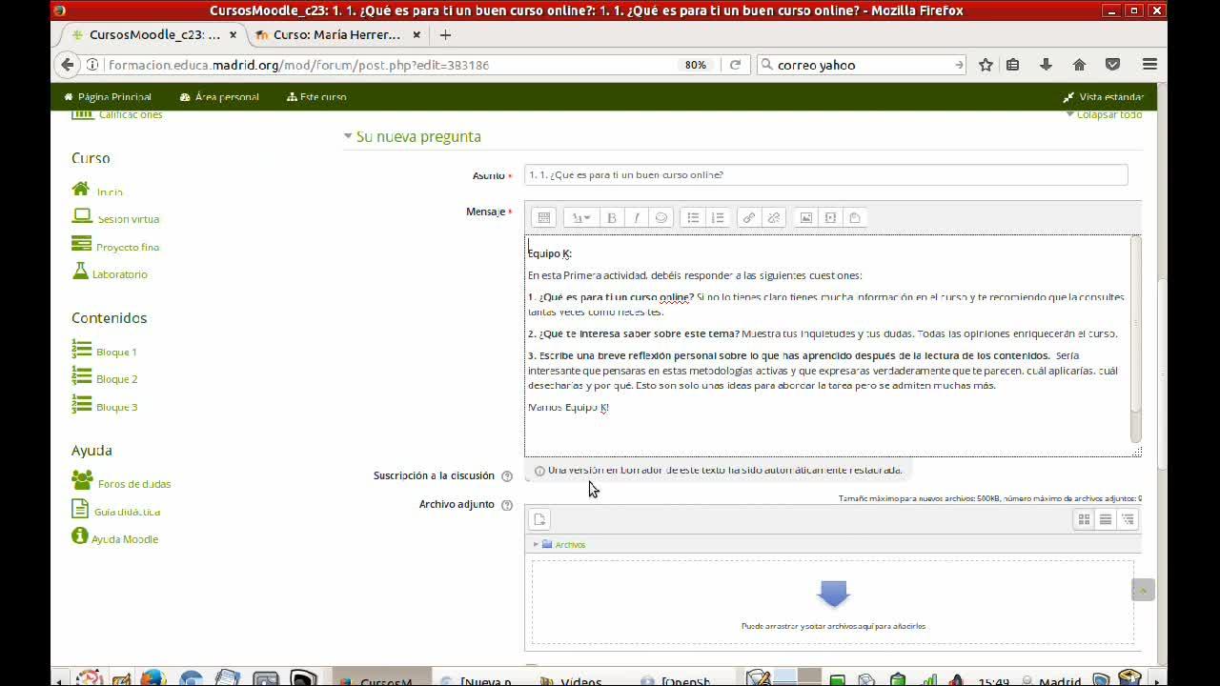The image size is (1220, 686).
Task: Show more editor toolbar buttons
Action: click(544, 218)
